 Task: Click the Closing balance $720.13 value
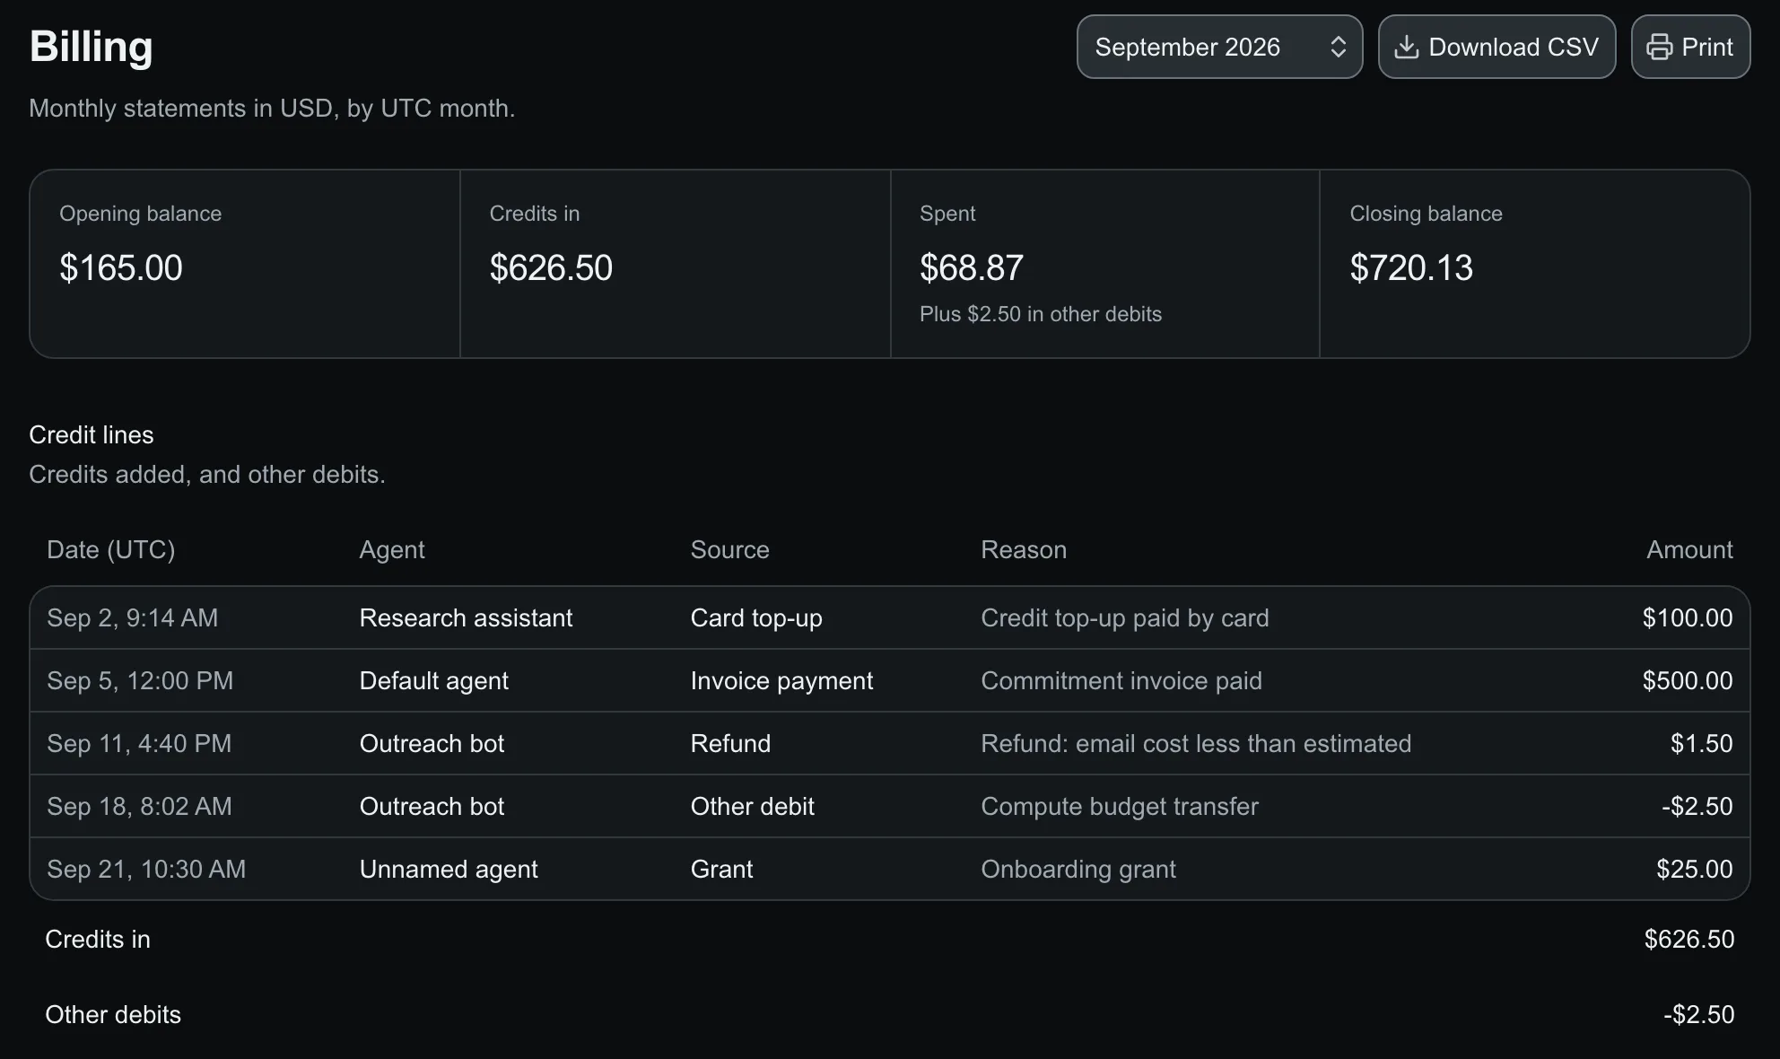point(1411,267)
